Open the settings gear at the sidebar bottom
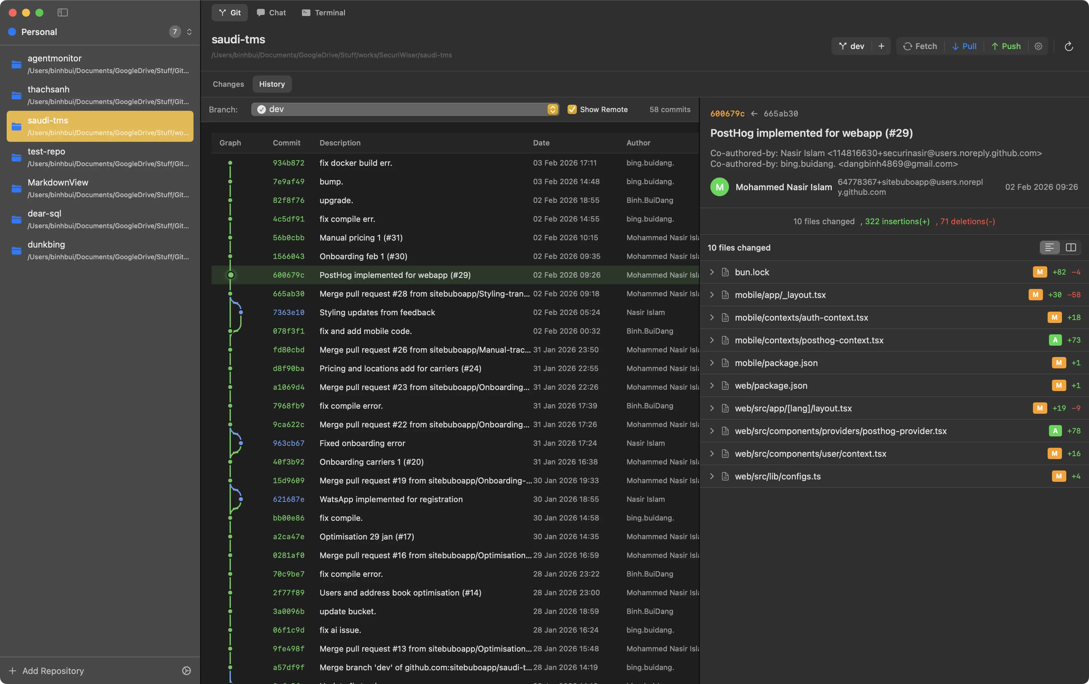 186,670
